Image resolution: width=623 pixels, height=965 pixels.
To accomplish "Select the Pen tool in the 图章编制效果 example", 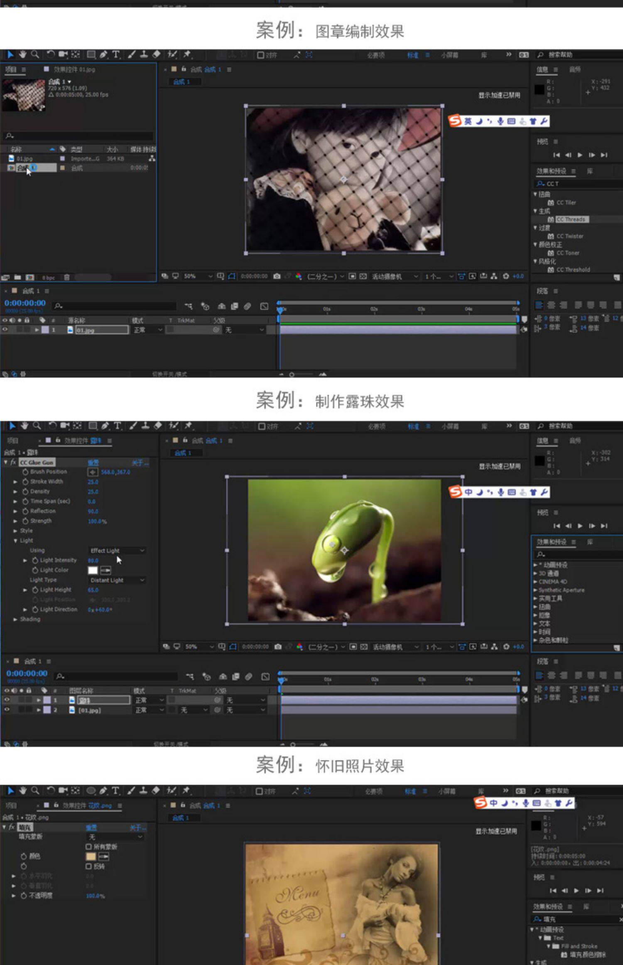I will point(103,54).
